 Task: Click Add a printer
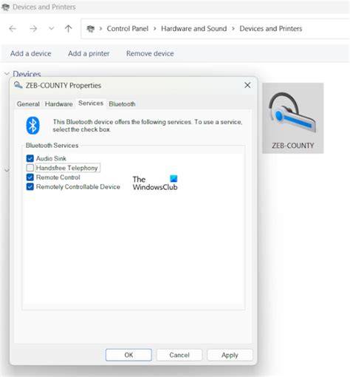tap(89, 53)
